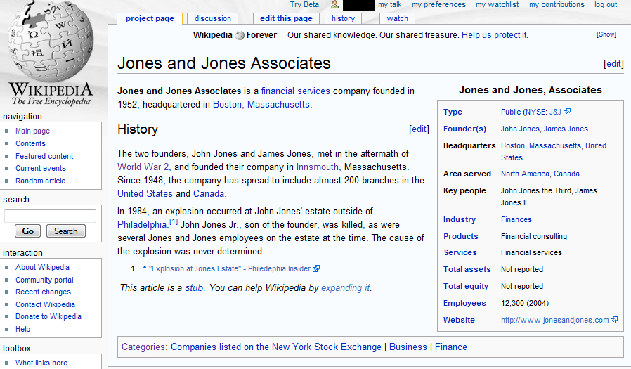Follow footnote reference [1]
Viewport: 631px width, 369px height.
pyautogui.click(x=173, y=222)
